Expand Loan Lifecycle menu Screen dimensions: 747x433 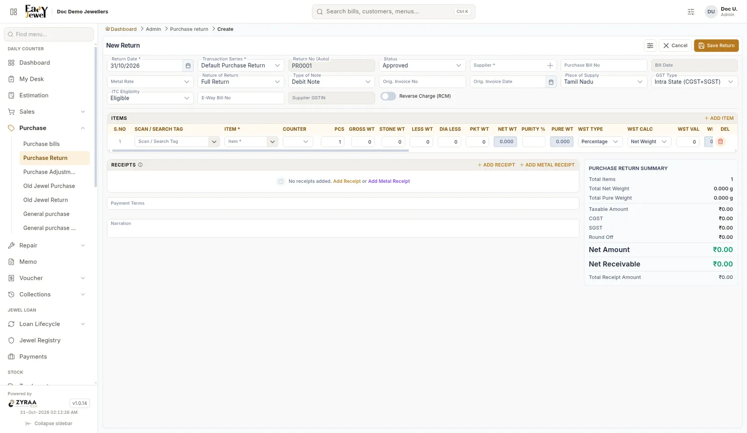tap(49, 324)
